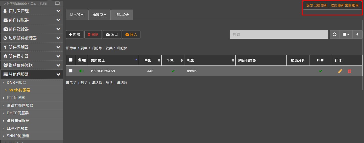Sort the table by the 網站網址 column

(x=113, y=60)
